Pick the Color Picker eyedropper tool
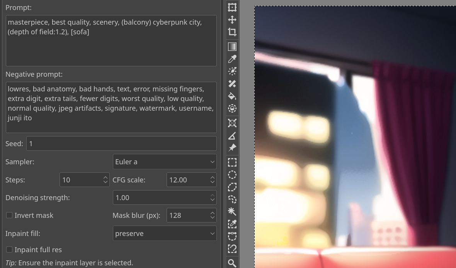 pos(232,59)
